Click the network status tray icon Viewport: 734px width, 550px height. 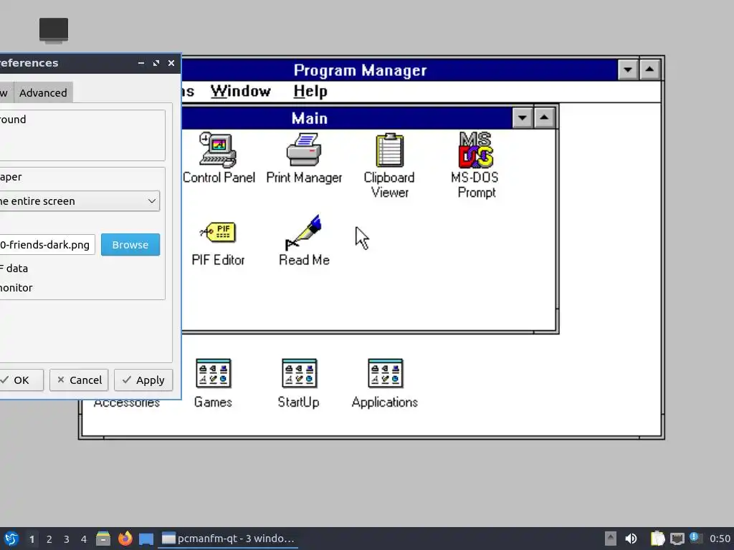coord(677,539)
